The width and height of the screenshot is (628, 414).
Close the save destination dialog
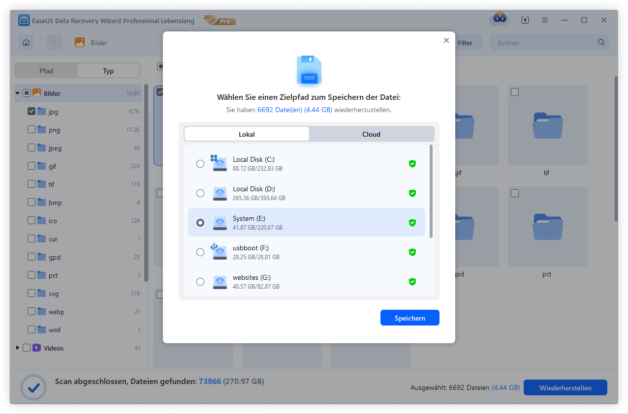pos(446,40)
